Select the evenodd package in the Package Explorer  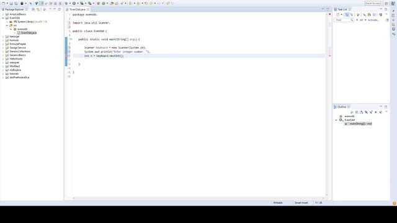coord(22,29)
